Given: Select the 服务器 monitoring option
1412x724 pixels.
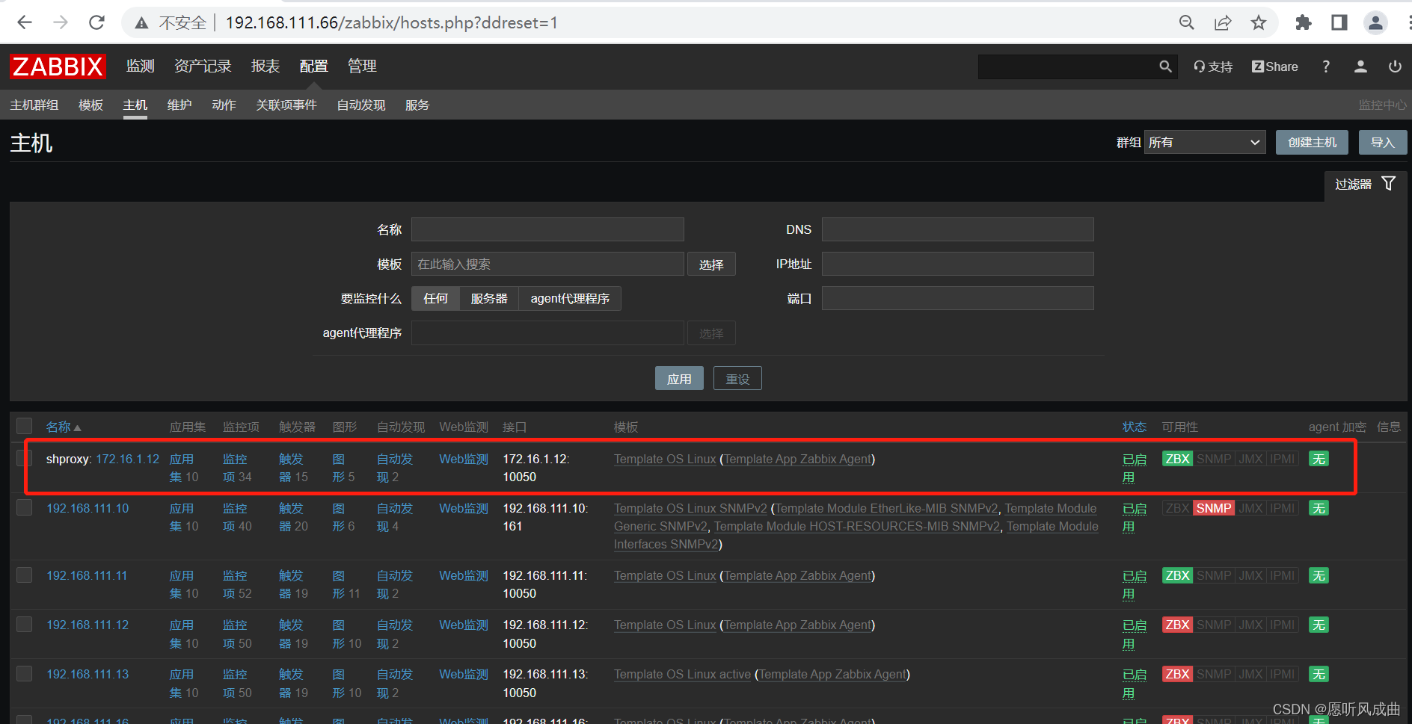Looking at the screenshot, I should click(488, 298).
